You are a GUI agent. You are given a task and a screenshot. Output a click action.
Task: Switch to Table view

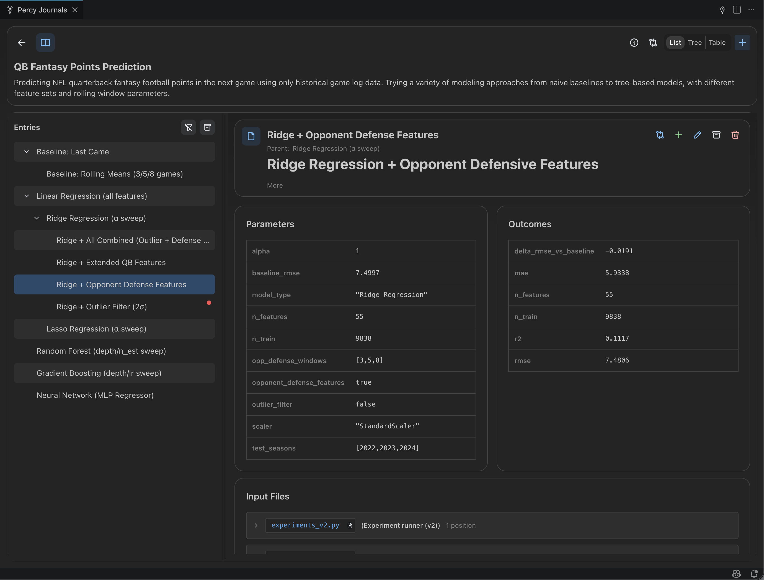pos(717,42)
